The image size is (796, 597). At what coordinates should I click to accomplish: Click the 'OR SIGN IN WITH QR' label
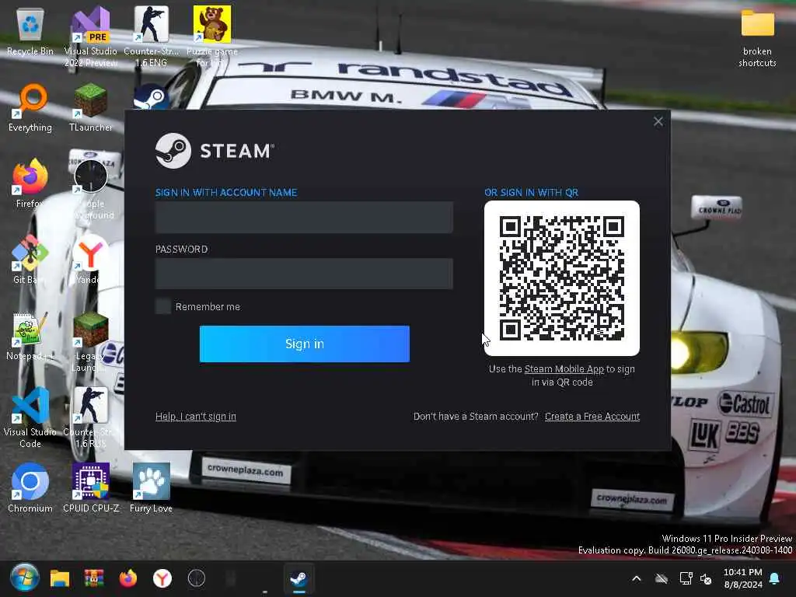[x=531, y=193]
